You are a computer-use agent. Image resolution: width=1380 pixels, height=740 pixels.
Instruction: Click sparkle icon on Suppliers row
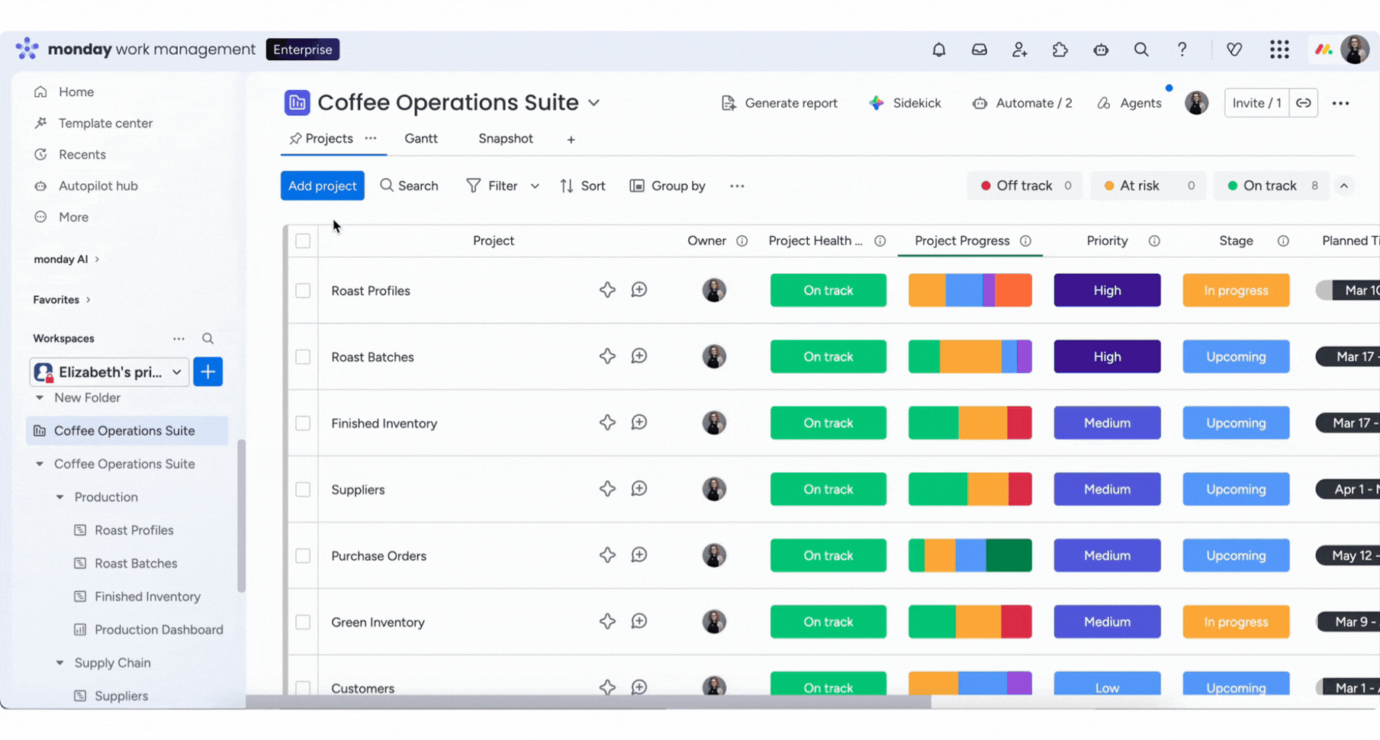point(607,489)
